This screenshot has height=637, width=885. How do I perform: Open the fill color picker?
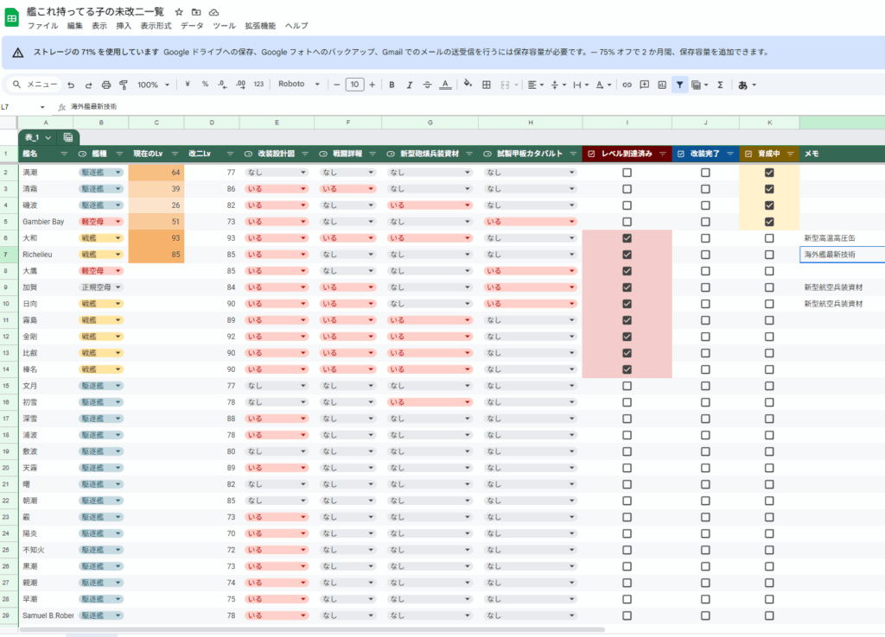click(468, 85)
